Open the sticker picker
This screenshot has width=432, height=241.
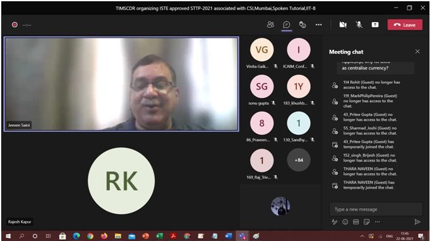[367, 221]
